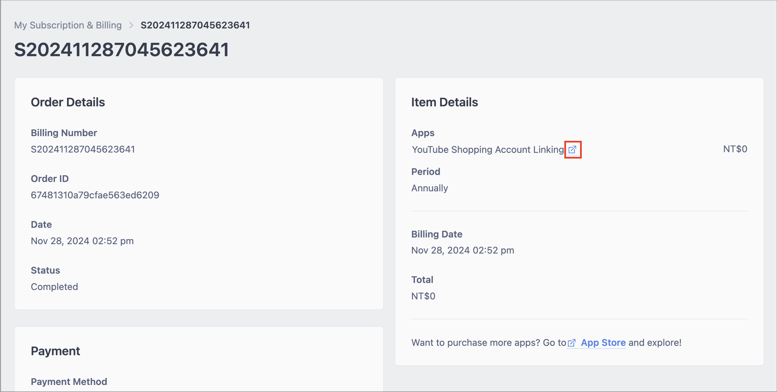The height and width of the screenshot is (392, 777).
Task: Click the Billing Number value under Order Details
Action: [x=83, y=149]
